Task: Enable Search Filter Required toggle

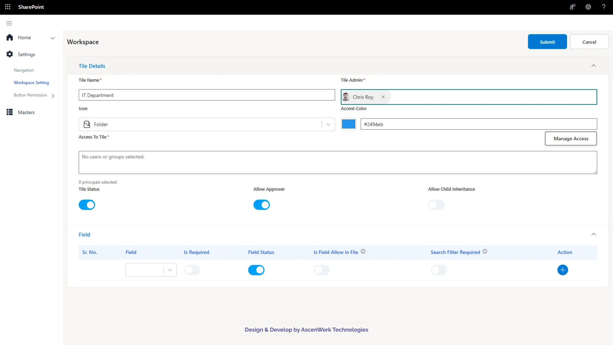Action: (x=439, y=270)
